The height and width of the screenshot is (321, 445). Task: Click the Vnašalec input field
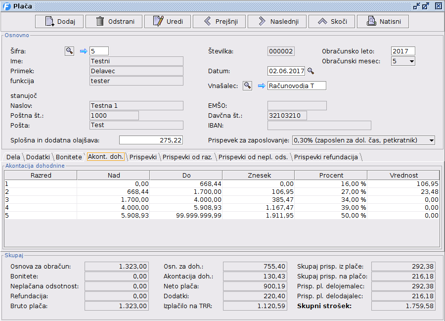[297, 86]
